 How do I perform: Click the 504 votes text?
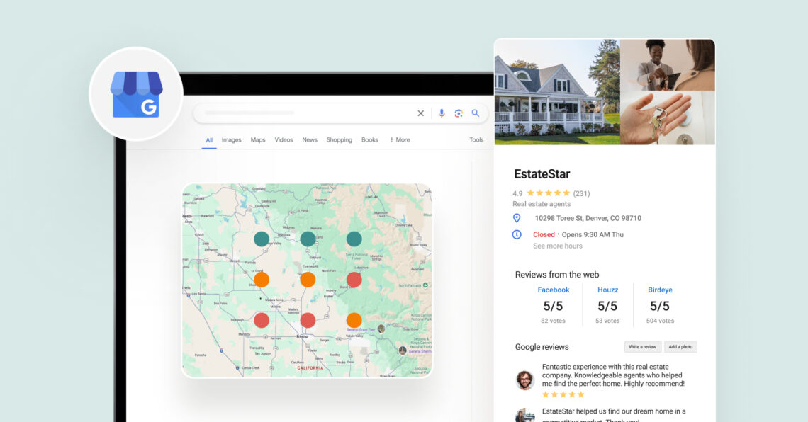(x=660, y=321)
